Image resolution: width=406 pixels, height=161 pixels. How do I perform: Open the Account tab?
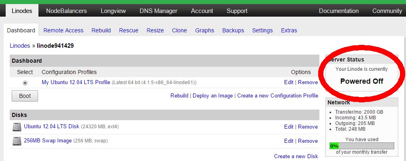(x=202, y=11)
